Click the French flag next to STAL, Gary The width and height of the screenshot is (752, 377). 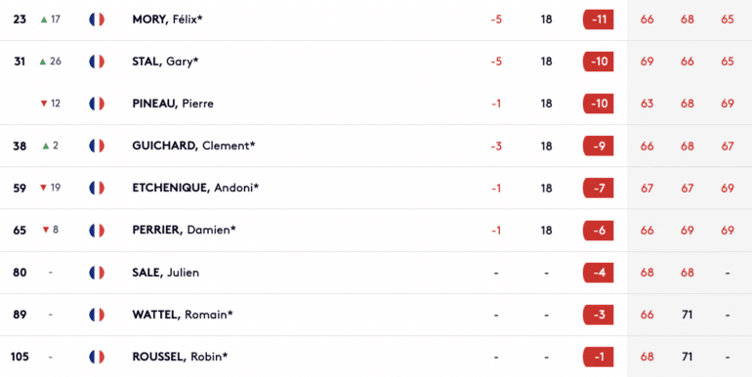(97, 62)
